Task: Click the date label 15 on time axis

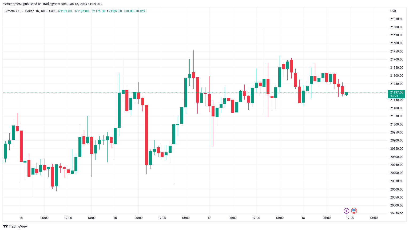Action: [x=21, y=218]
